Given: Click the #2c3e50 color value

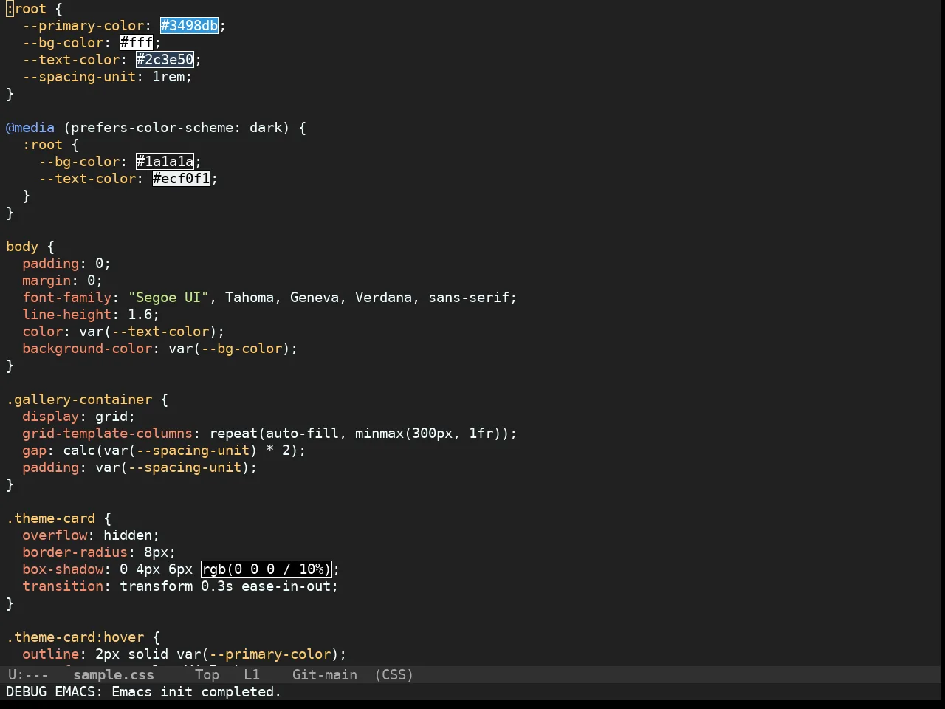Looking at the screenshot, I should tap(165, 60).
